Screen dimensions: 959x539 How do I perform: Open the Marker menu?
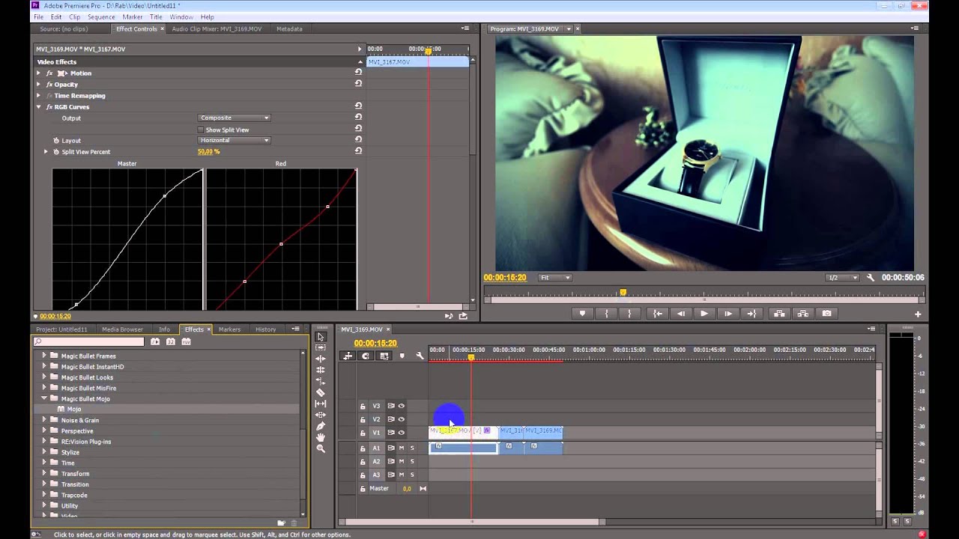(133, 16)
